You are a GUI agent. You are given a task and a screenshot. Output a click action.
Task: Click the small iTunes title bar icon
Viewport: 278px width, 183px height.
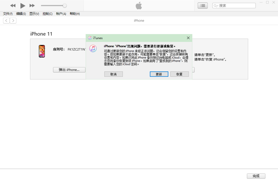pyautogui.click(x=90, y=38)
